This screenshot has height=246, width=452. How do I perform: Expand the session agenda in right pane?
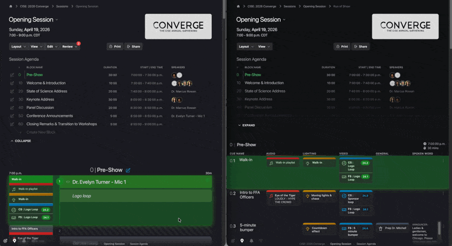point(246,125)
